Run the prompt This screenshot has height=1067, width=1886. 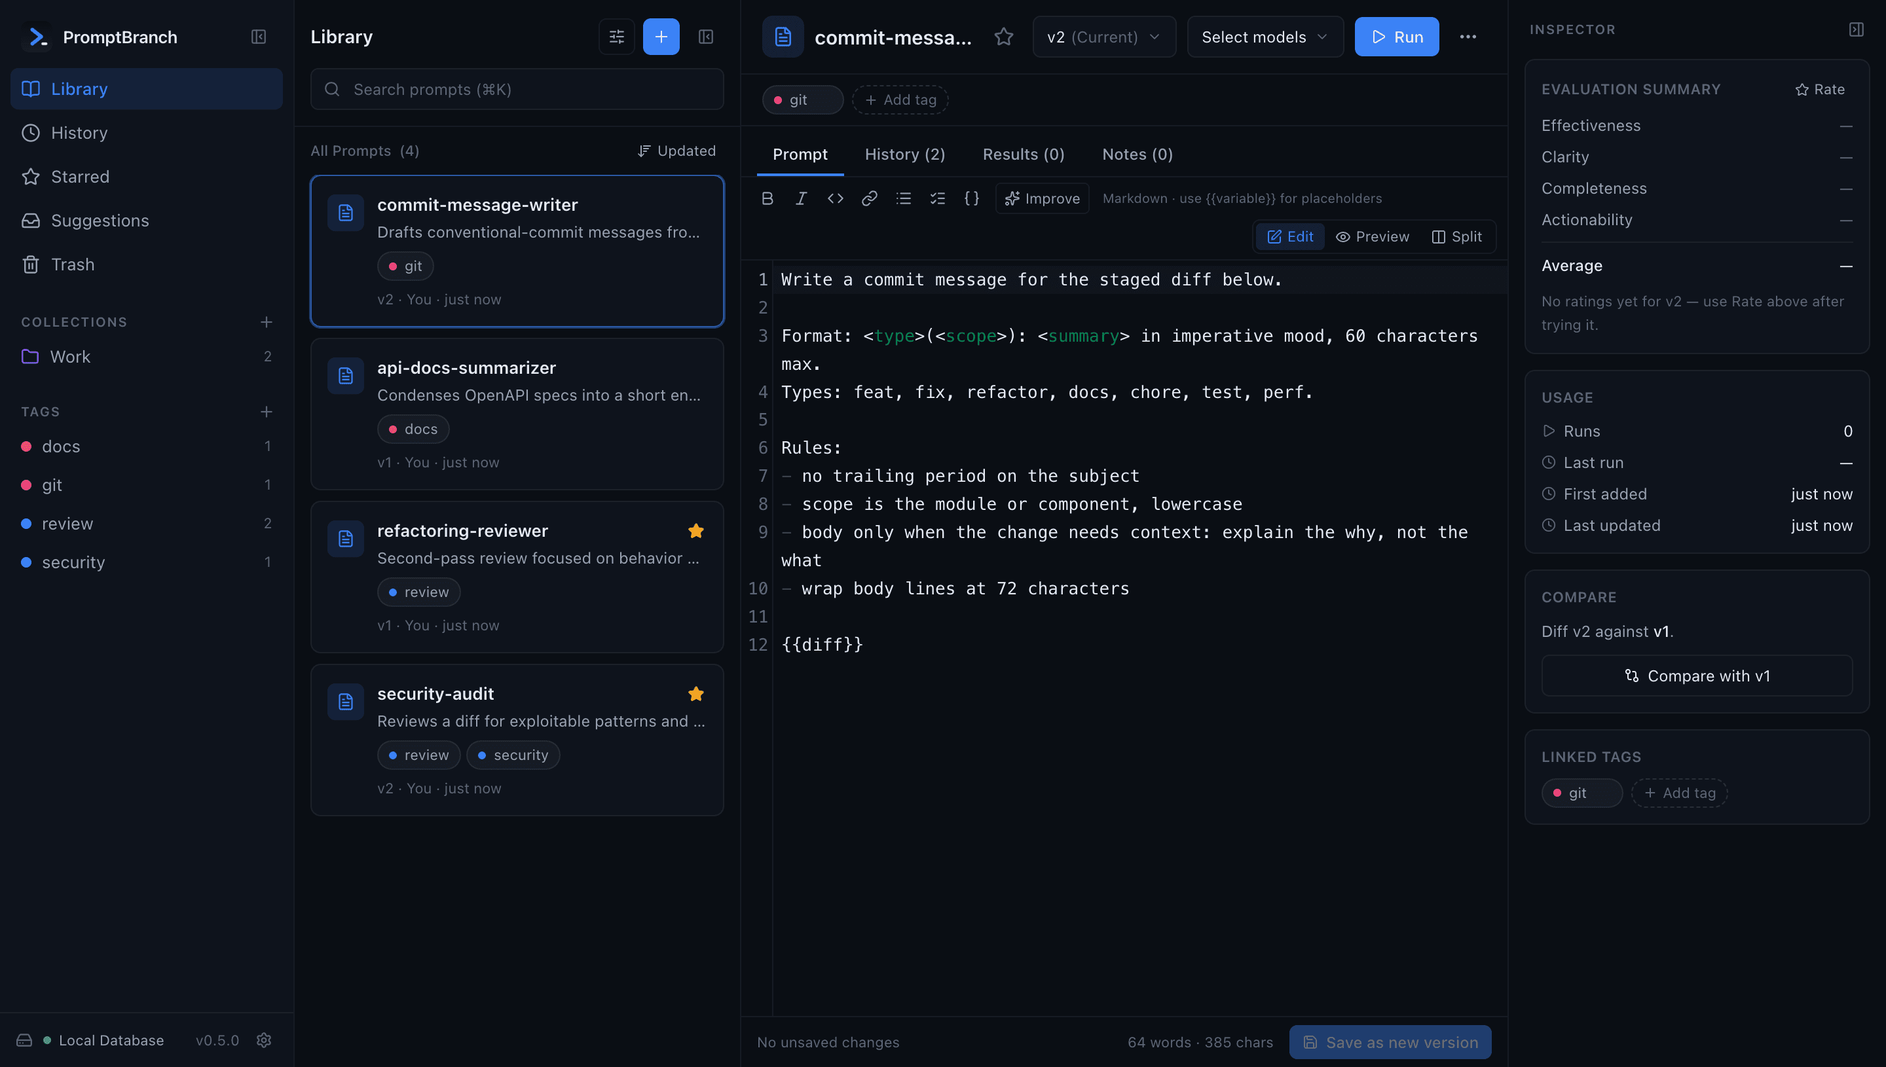coord(1396,37)
